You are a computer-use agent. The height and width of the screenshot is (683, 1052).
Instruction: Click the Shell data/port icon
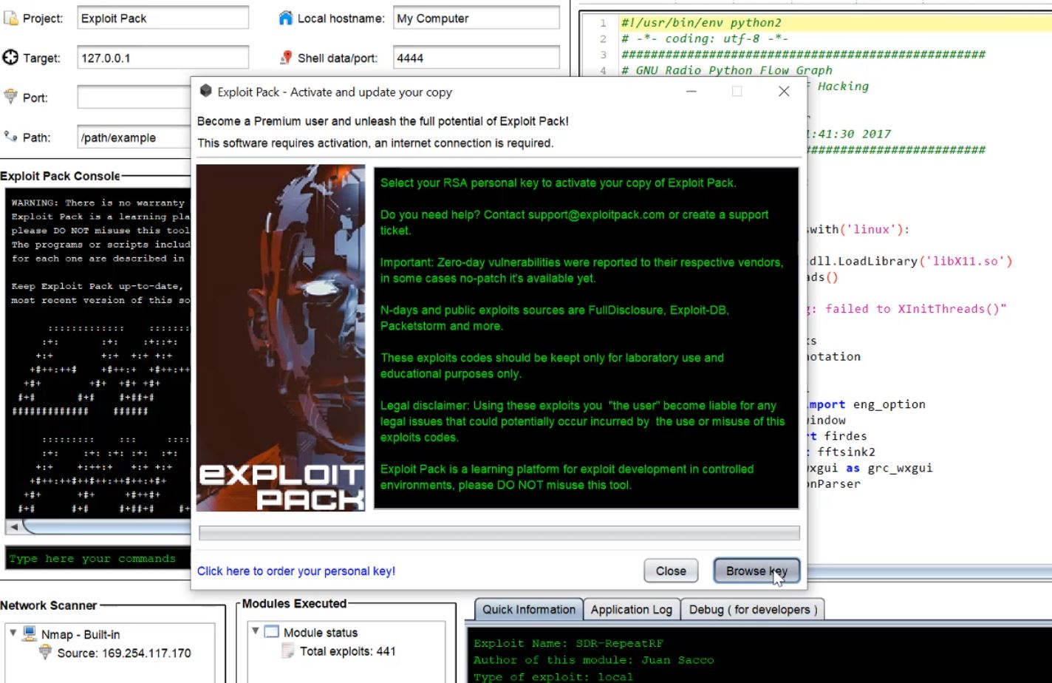(287, 58)
